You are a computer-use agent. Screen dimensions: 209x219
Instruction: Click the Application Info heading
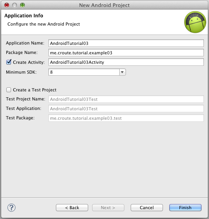pyautogui.click(x=24, y=16)
